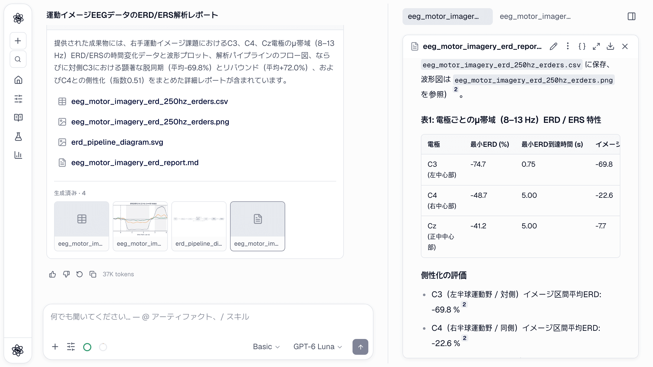The height and width of the screenshot is (367, 653).
Task: Open the search icon in the sidebar
Action: click(x=18, y=59)
